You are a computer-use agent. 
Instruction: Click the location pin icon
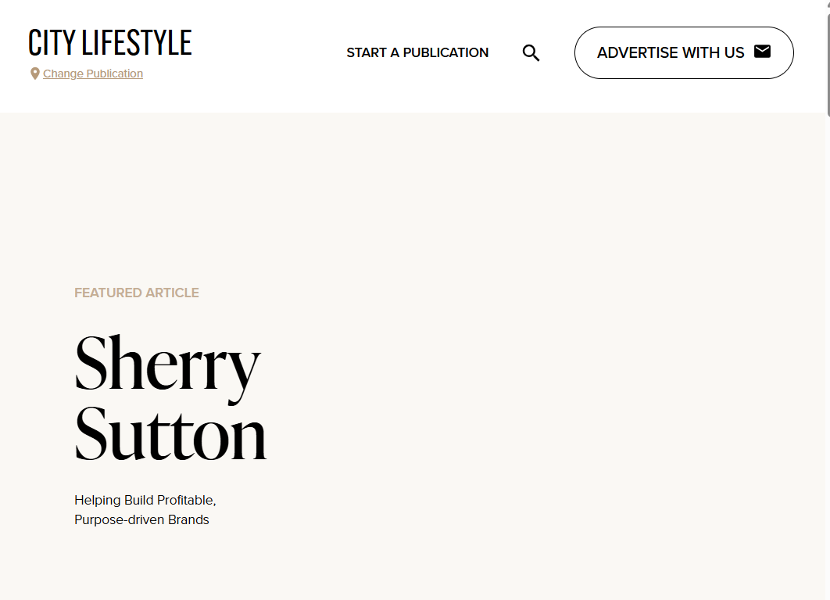tap(34, 74)
